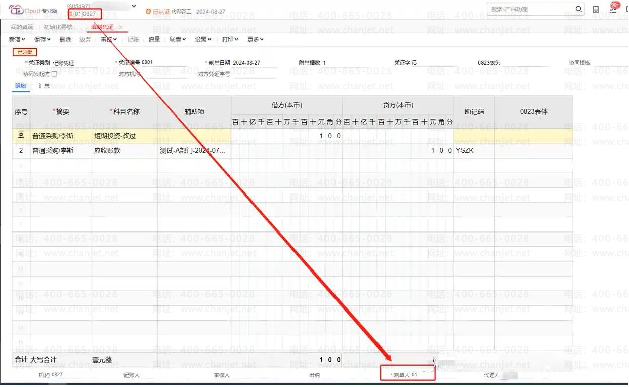The width and height of the screenshot is (629, 387).
Task: Click the debit amount in 短期投资-改过 row
Action: coord(286,136)
